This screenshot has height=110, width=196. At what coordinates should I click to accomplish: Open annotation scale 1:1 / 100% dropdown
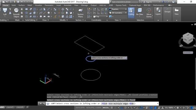[x=170, y=108]
